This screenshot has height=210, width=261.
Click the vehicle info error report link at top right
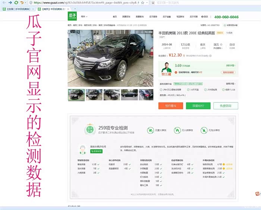click(230, 25)
